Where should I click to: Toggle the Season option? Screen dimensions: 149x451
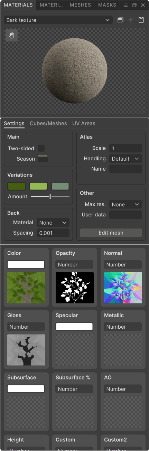[43, 159]
